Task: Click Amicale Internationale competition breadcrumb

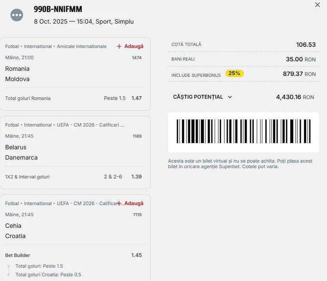Action: 82,46
